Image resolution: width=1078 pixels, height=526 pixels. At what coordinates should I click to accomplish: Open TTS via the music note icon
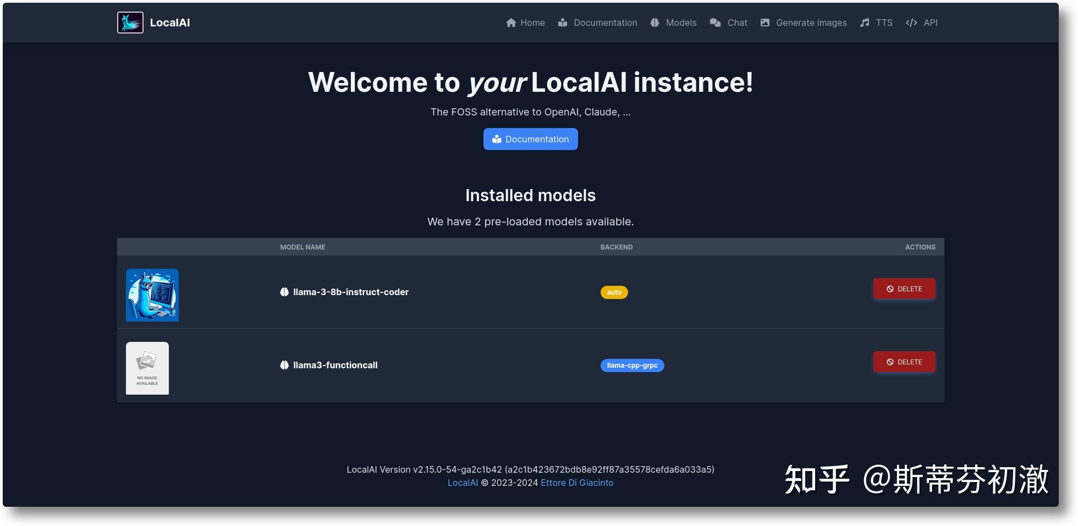pyautogui.click(x=864, y=23)
